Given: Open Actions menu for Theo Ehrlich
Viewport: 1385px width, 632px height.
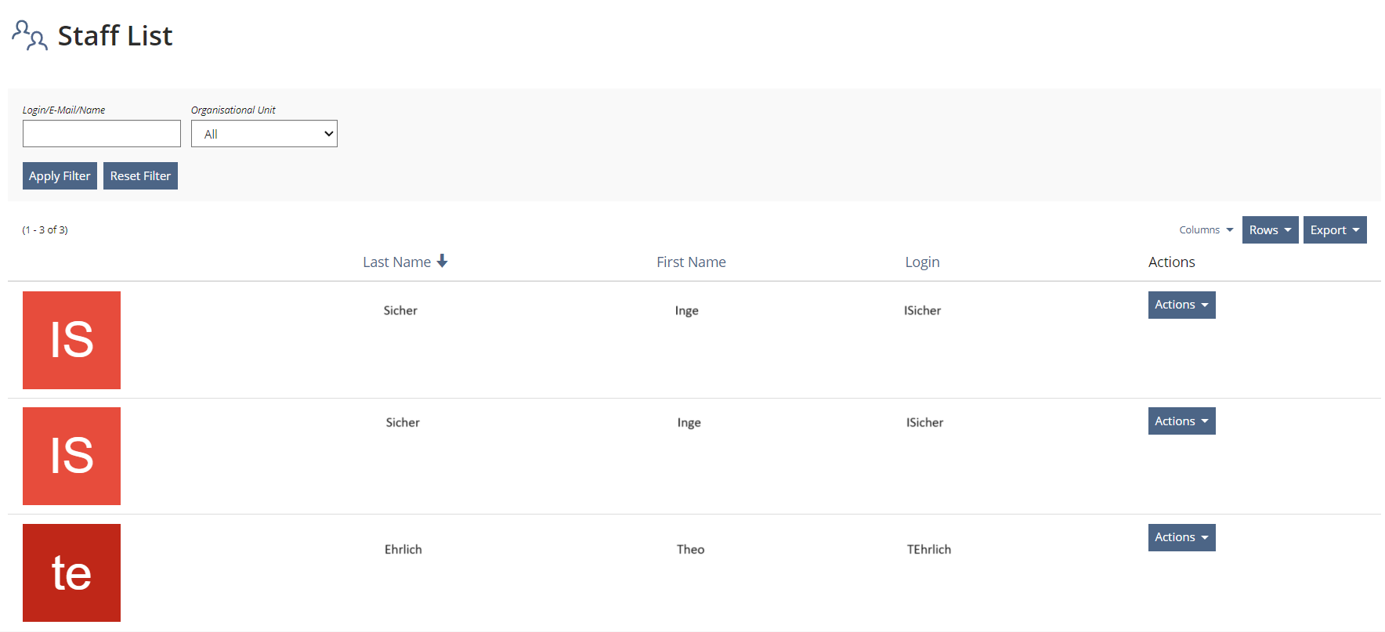Looking at the screenshot, I should click(1181, 537).
